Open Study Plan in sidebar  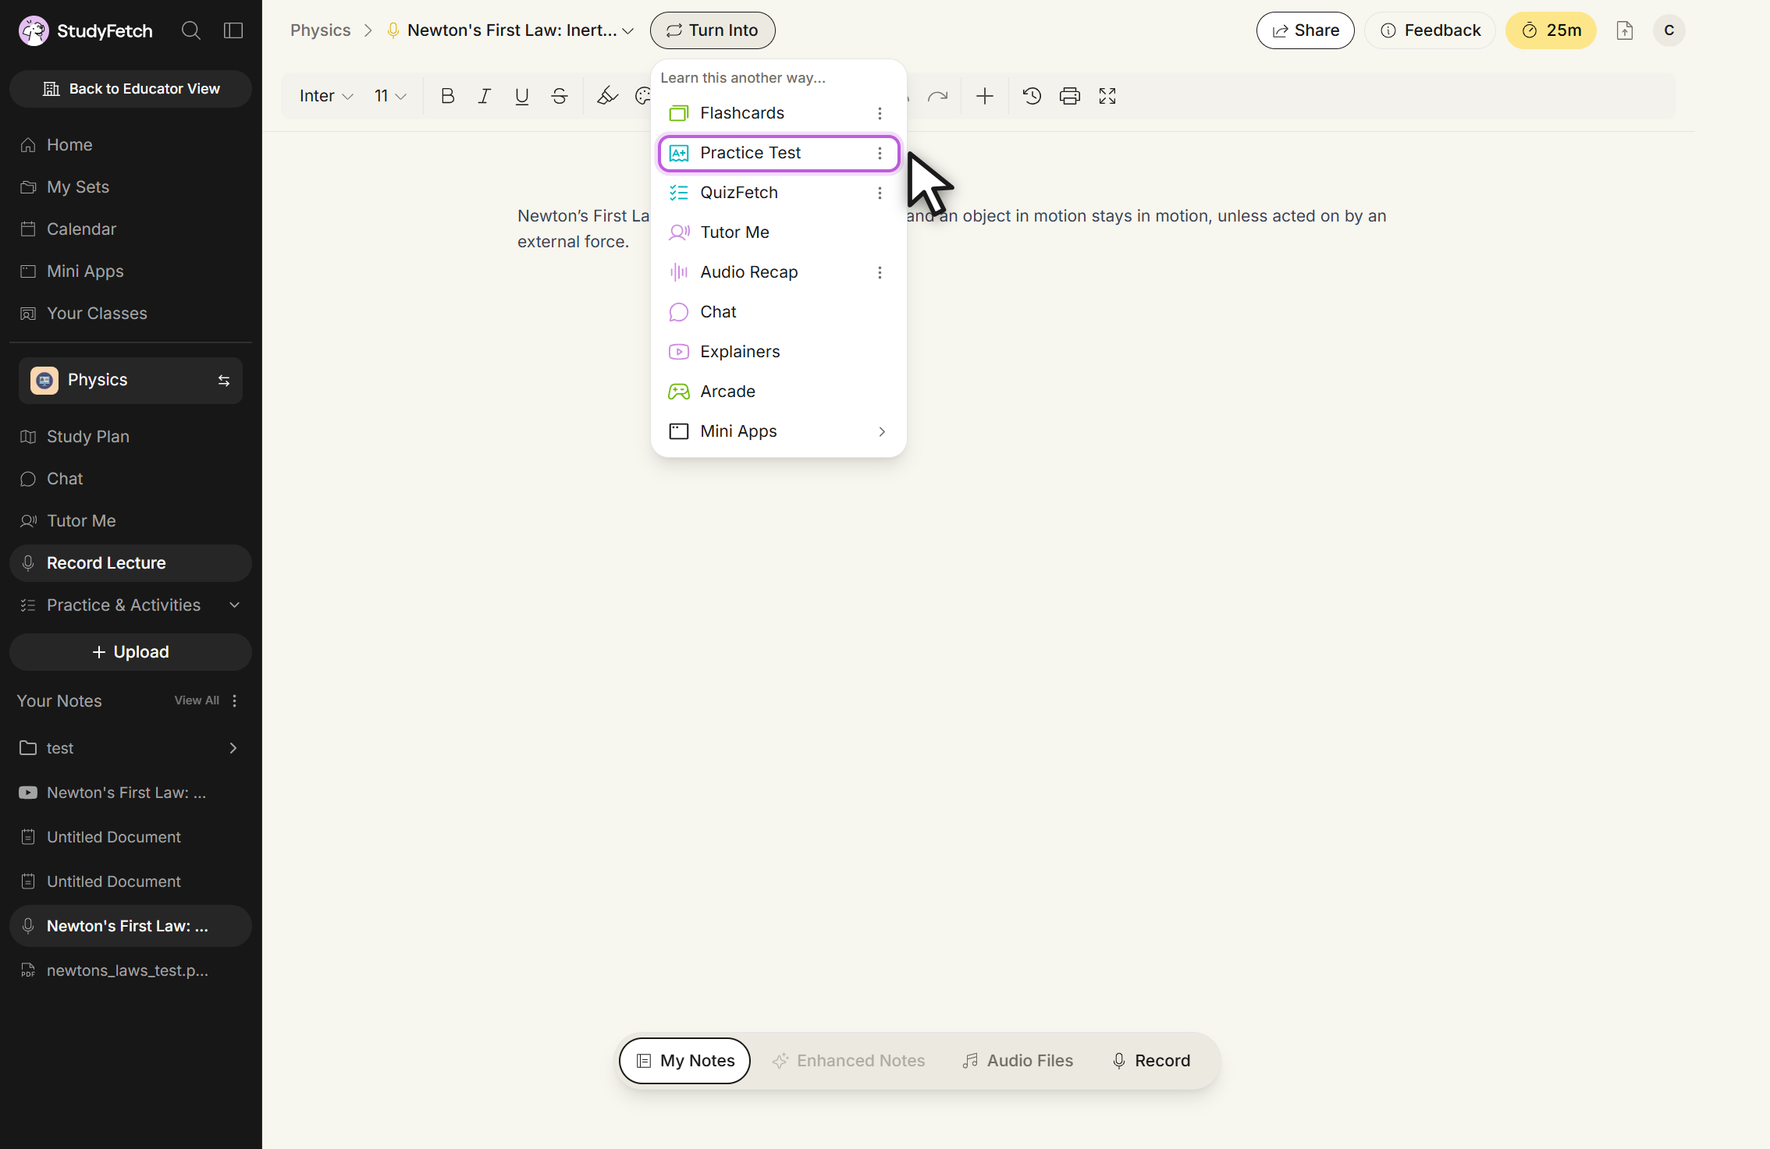(x=130, y=437)
